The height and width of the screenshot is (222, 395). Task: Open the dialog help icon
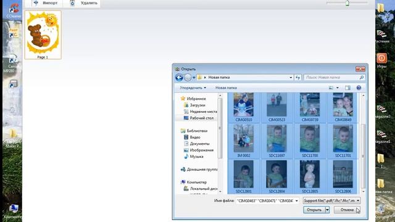(359, 88)
